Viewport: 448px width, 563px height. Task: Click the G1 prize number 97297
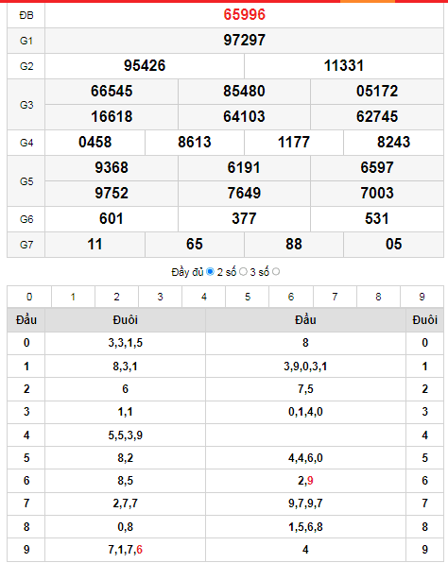[x=244, y=41]
